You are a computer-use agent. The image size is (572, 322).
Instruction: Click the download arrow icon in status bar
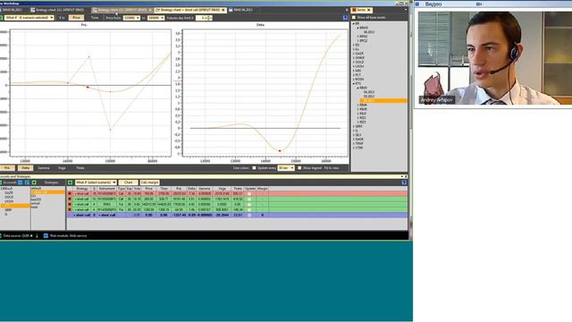click(37, 236)
